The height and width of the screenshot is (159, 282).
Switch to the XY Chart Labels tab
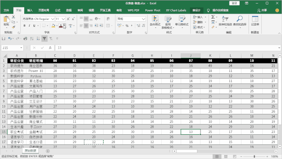176,10
